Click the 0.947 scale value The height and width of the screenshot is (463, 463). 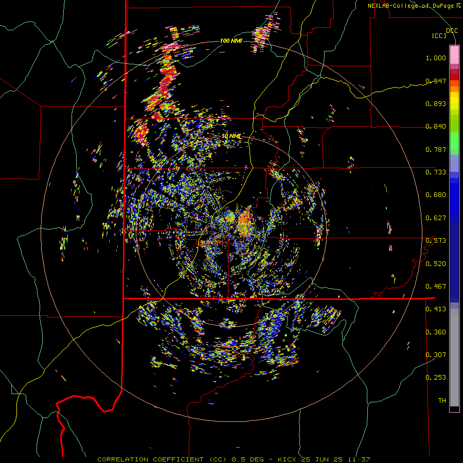(436, 81)
